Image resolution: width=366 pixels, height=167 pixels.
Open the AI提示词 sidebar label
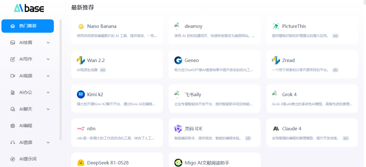[x=28, y=159]
